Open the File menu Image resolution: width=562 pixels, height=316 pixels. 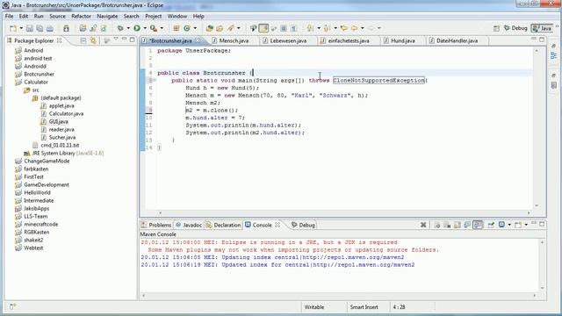pyautogui.click(x=9, y=17)
